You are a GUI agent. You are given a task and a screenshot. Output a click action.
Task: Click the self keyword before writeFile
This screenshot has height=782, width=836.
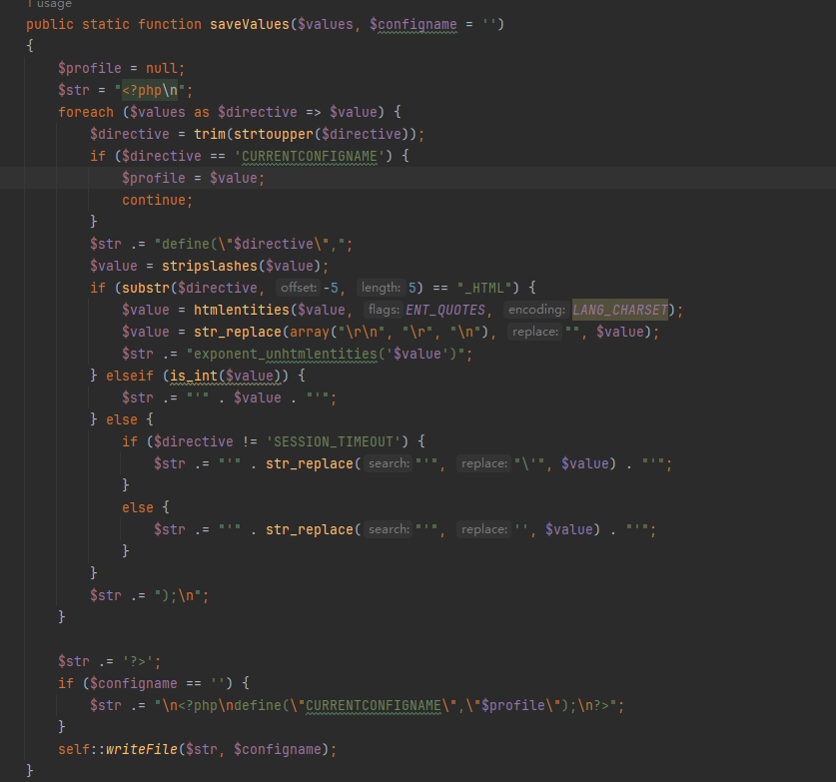pyautogui.click(x=74, y=749)
